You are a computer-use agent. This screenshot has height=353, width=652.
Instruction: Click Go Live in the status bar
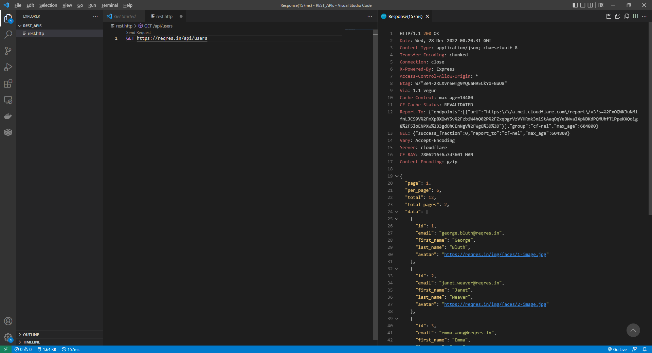617,349
